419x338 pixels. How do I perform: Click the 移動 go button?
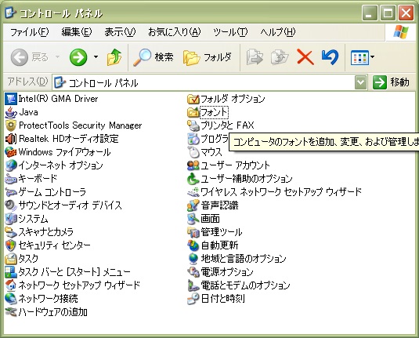pos(391,82)
